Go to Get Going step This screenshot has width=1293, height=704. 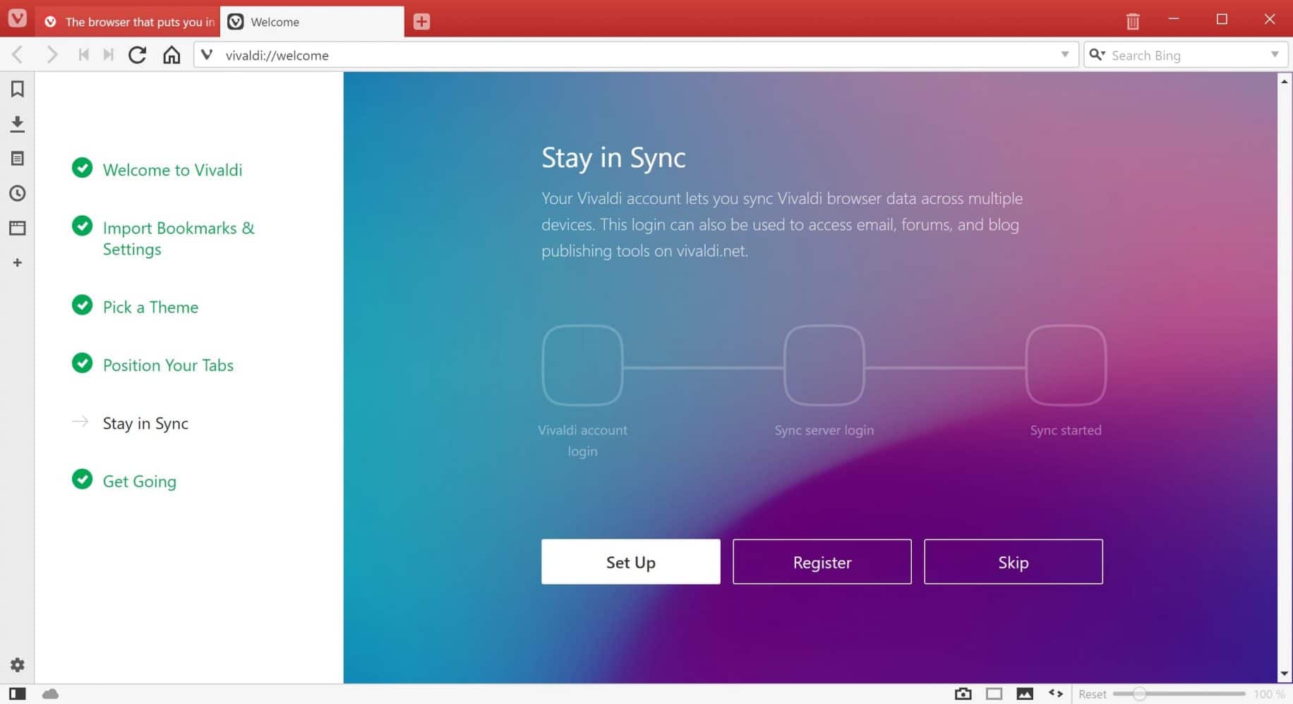139,481
